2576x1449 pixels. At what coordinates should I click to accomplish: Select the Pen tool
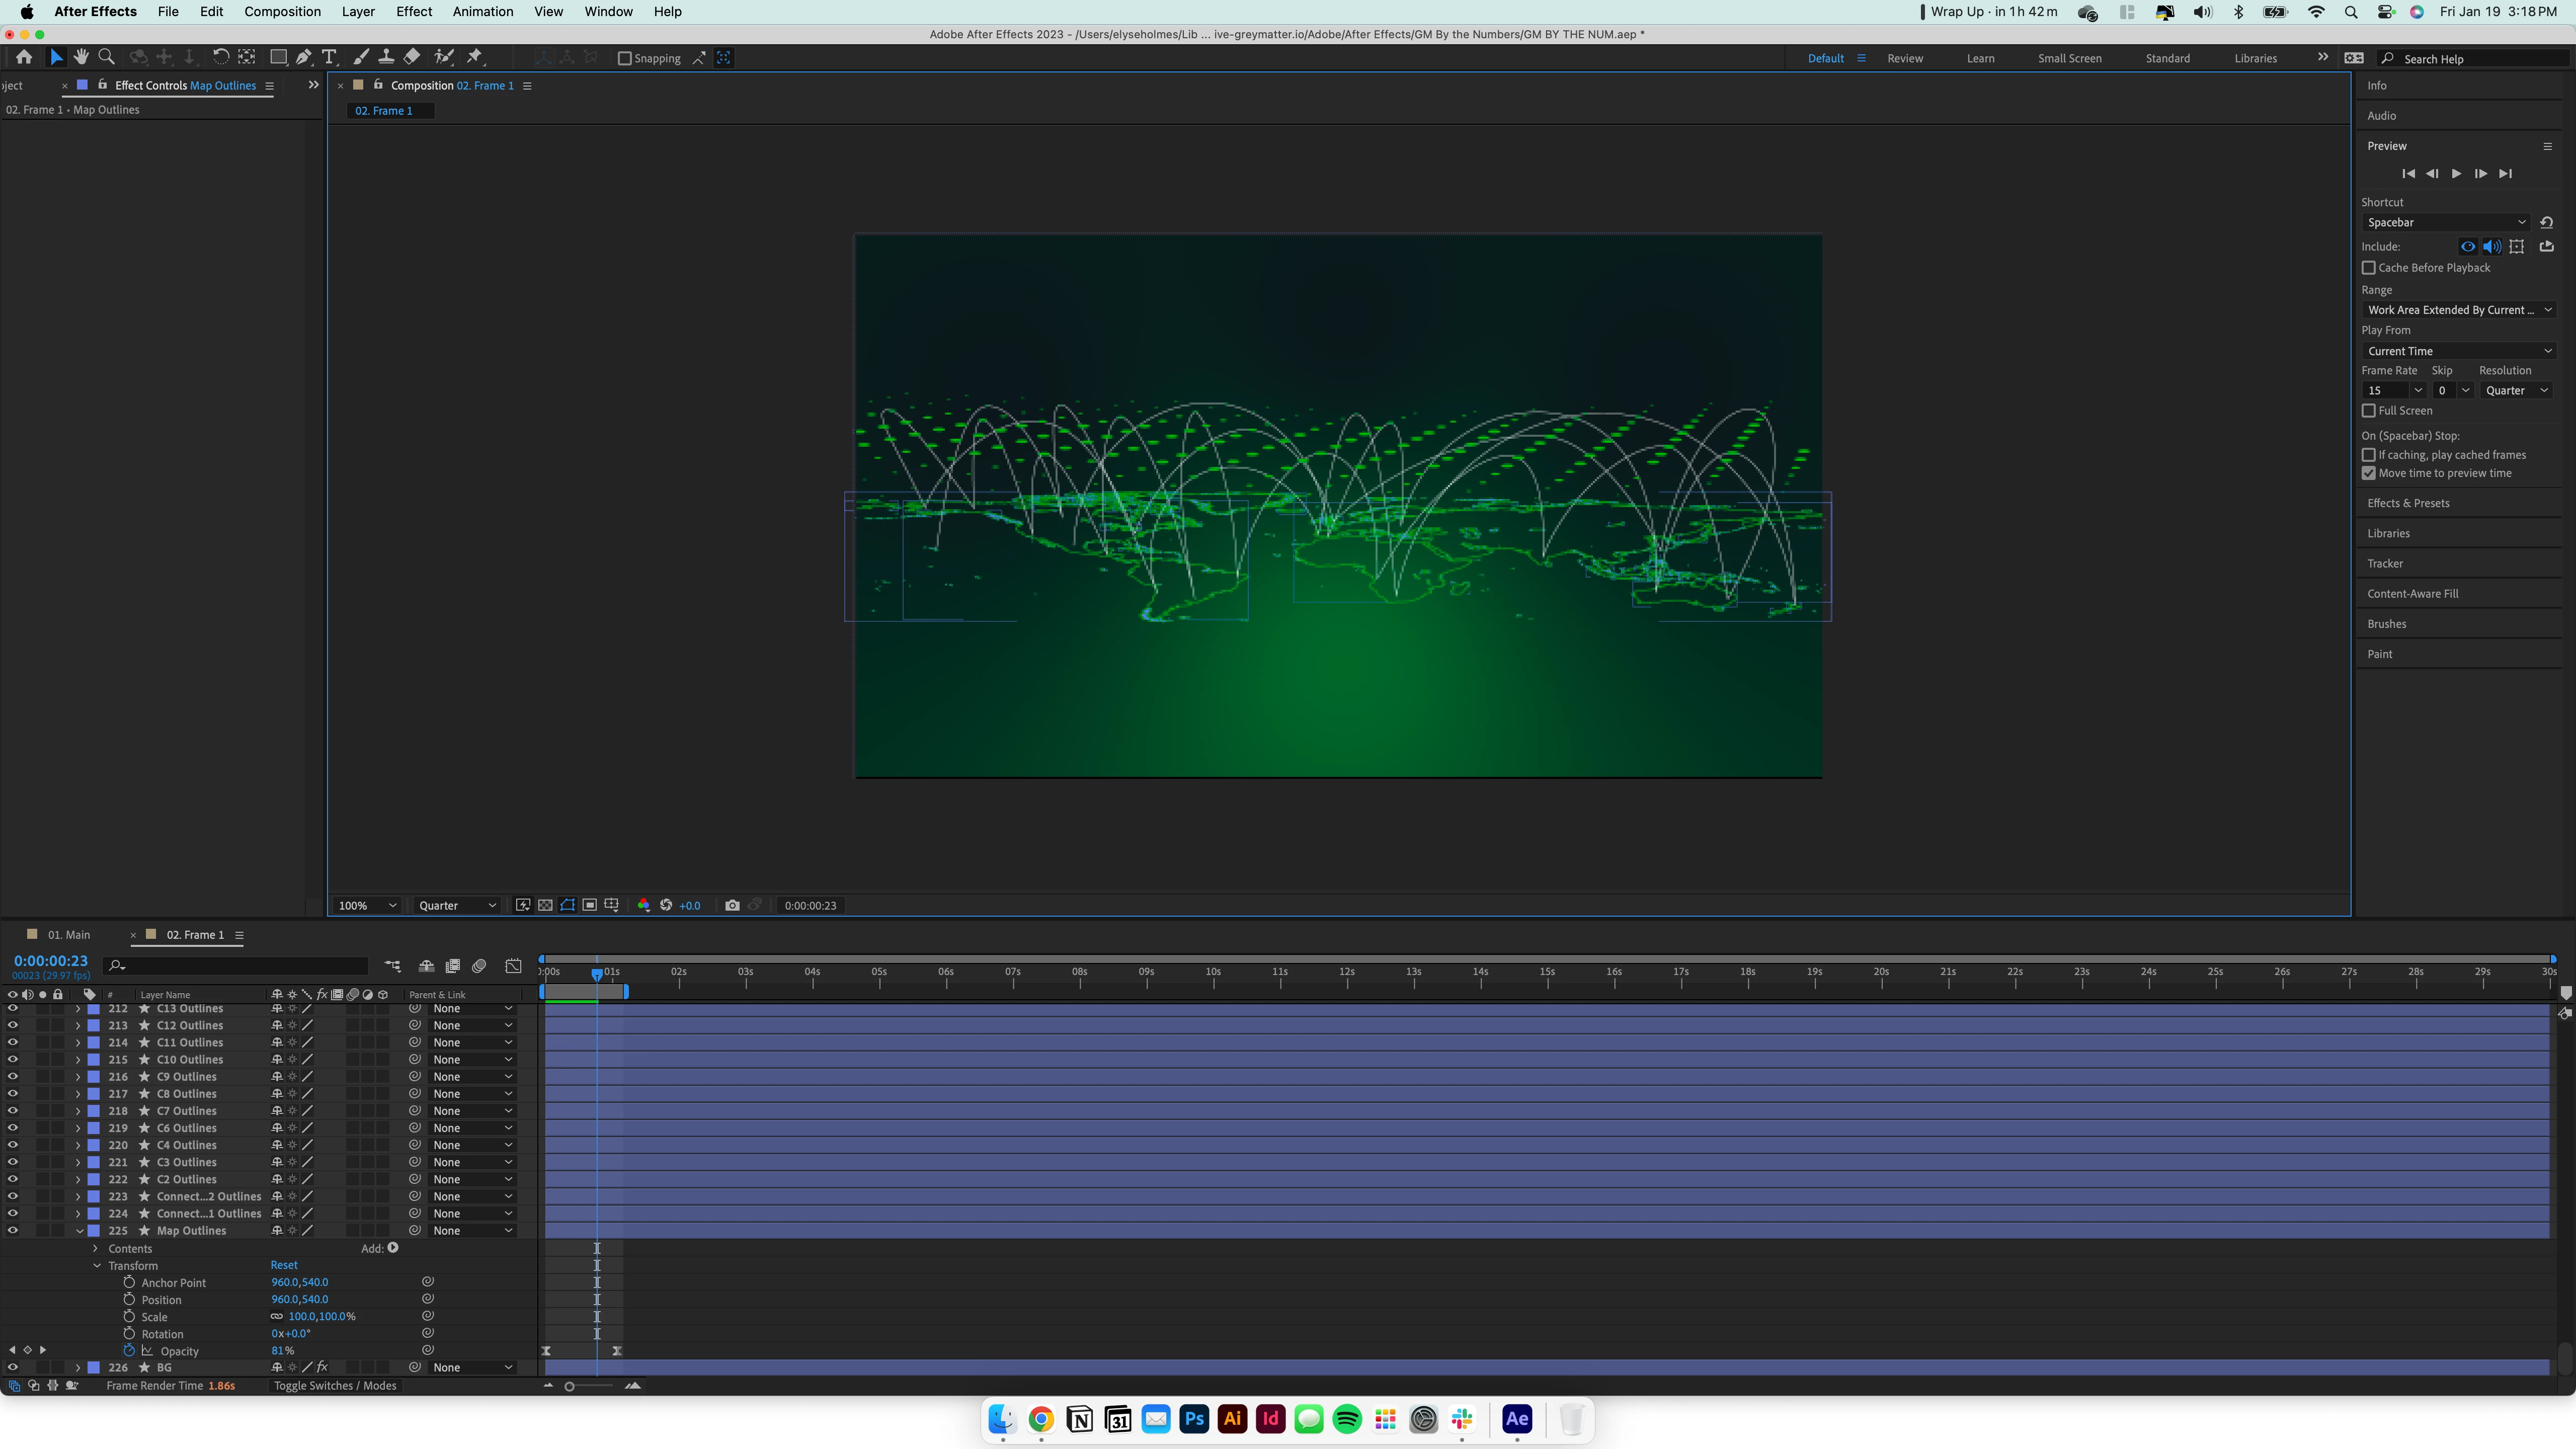click(x=304, y=57)
